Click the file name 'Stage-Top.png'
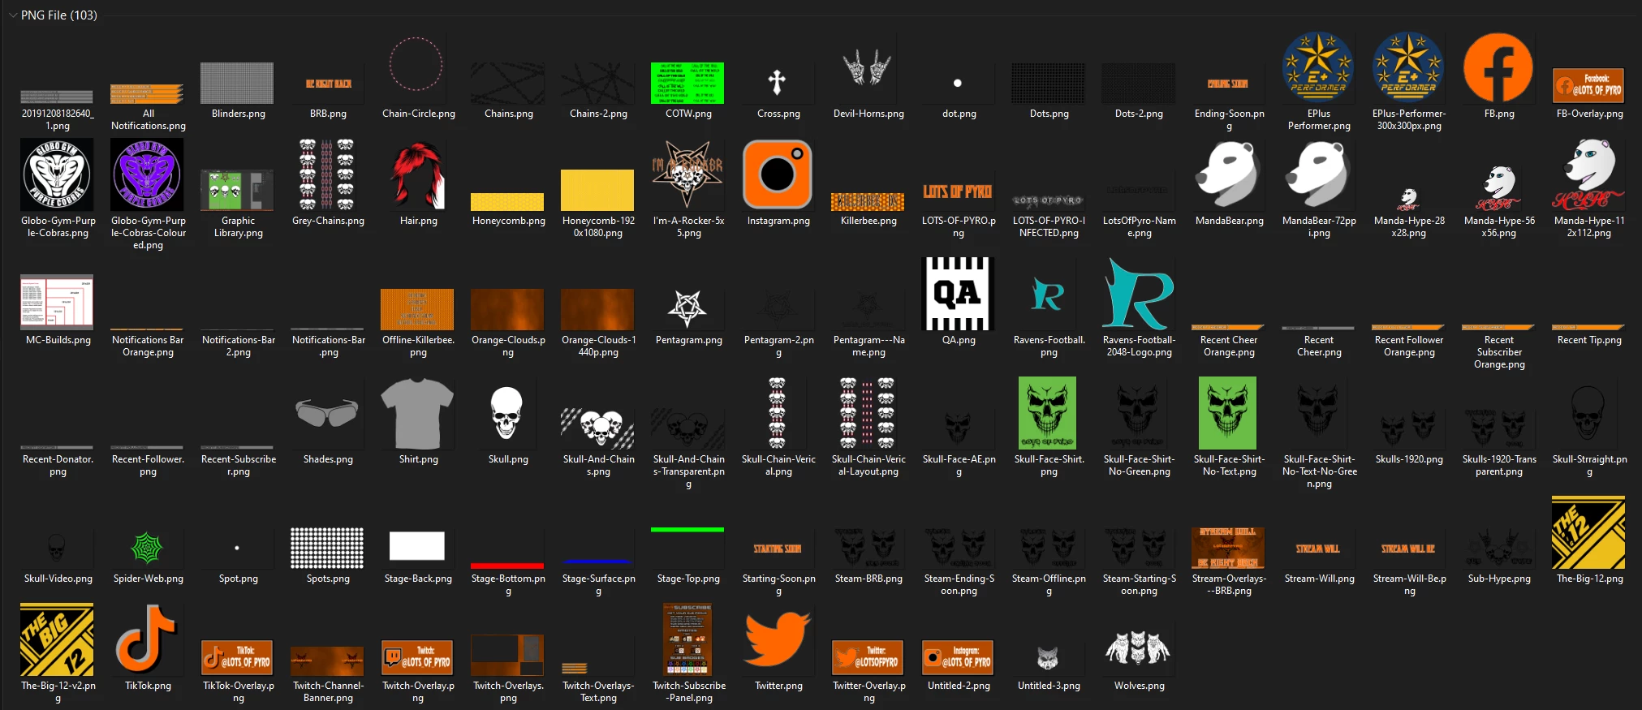 (688, 579)
